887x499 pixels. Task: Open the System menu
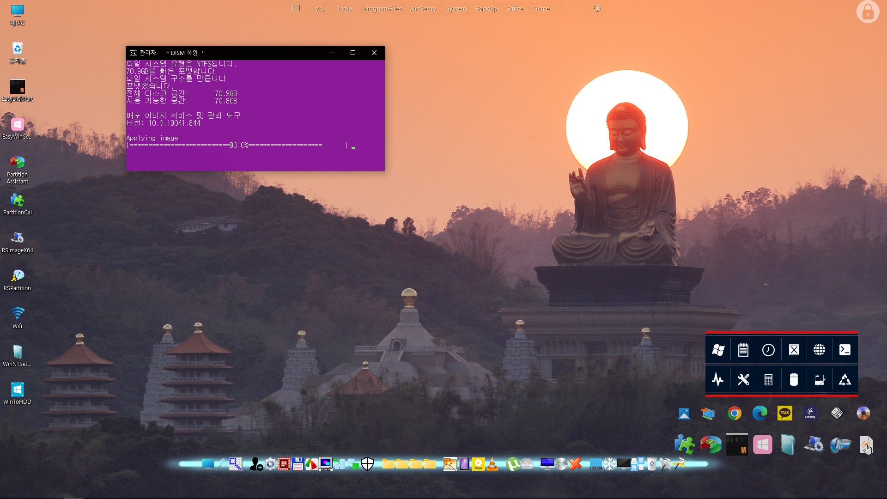(456, 9)
